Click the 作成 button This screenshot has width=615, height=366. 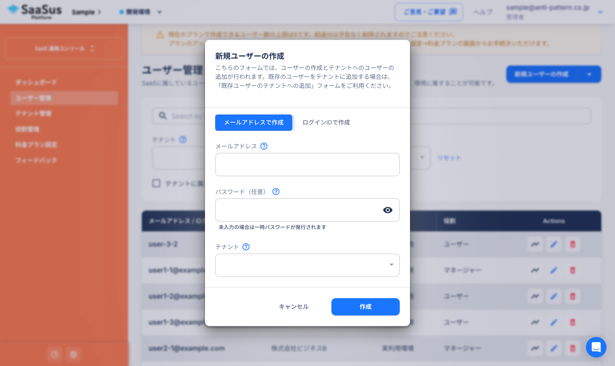[365, 307]
